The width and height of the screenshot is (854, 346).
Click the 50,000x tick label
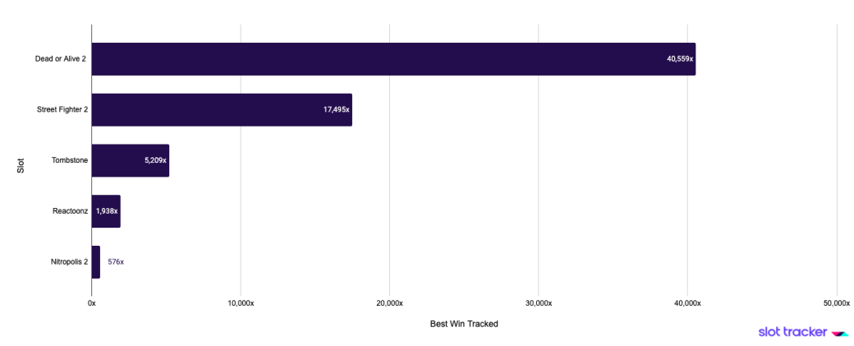click(836, 303)
